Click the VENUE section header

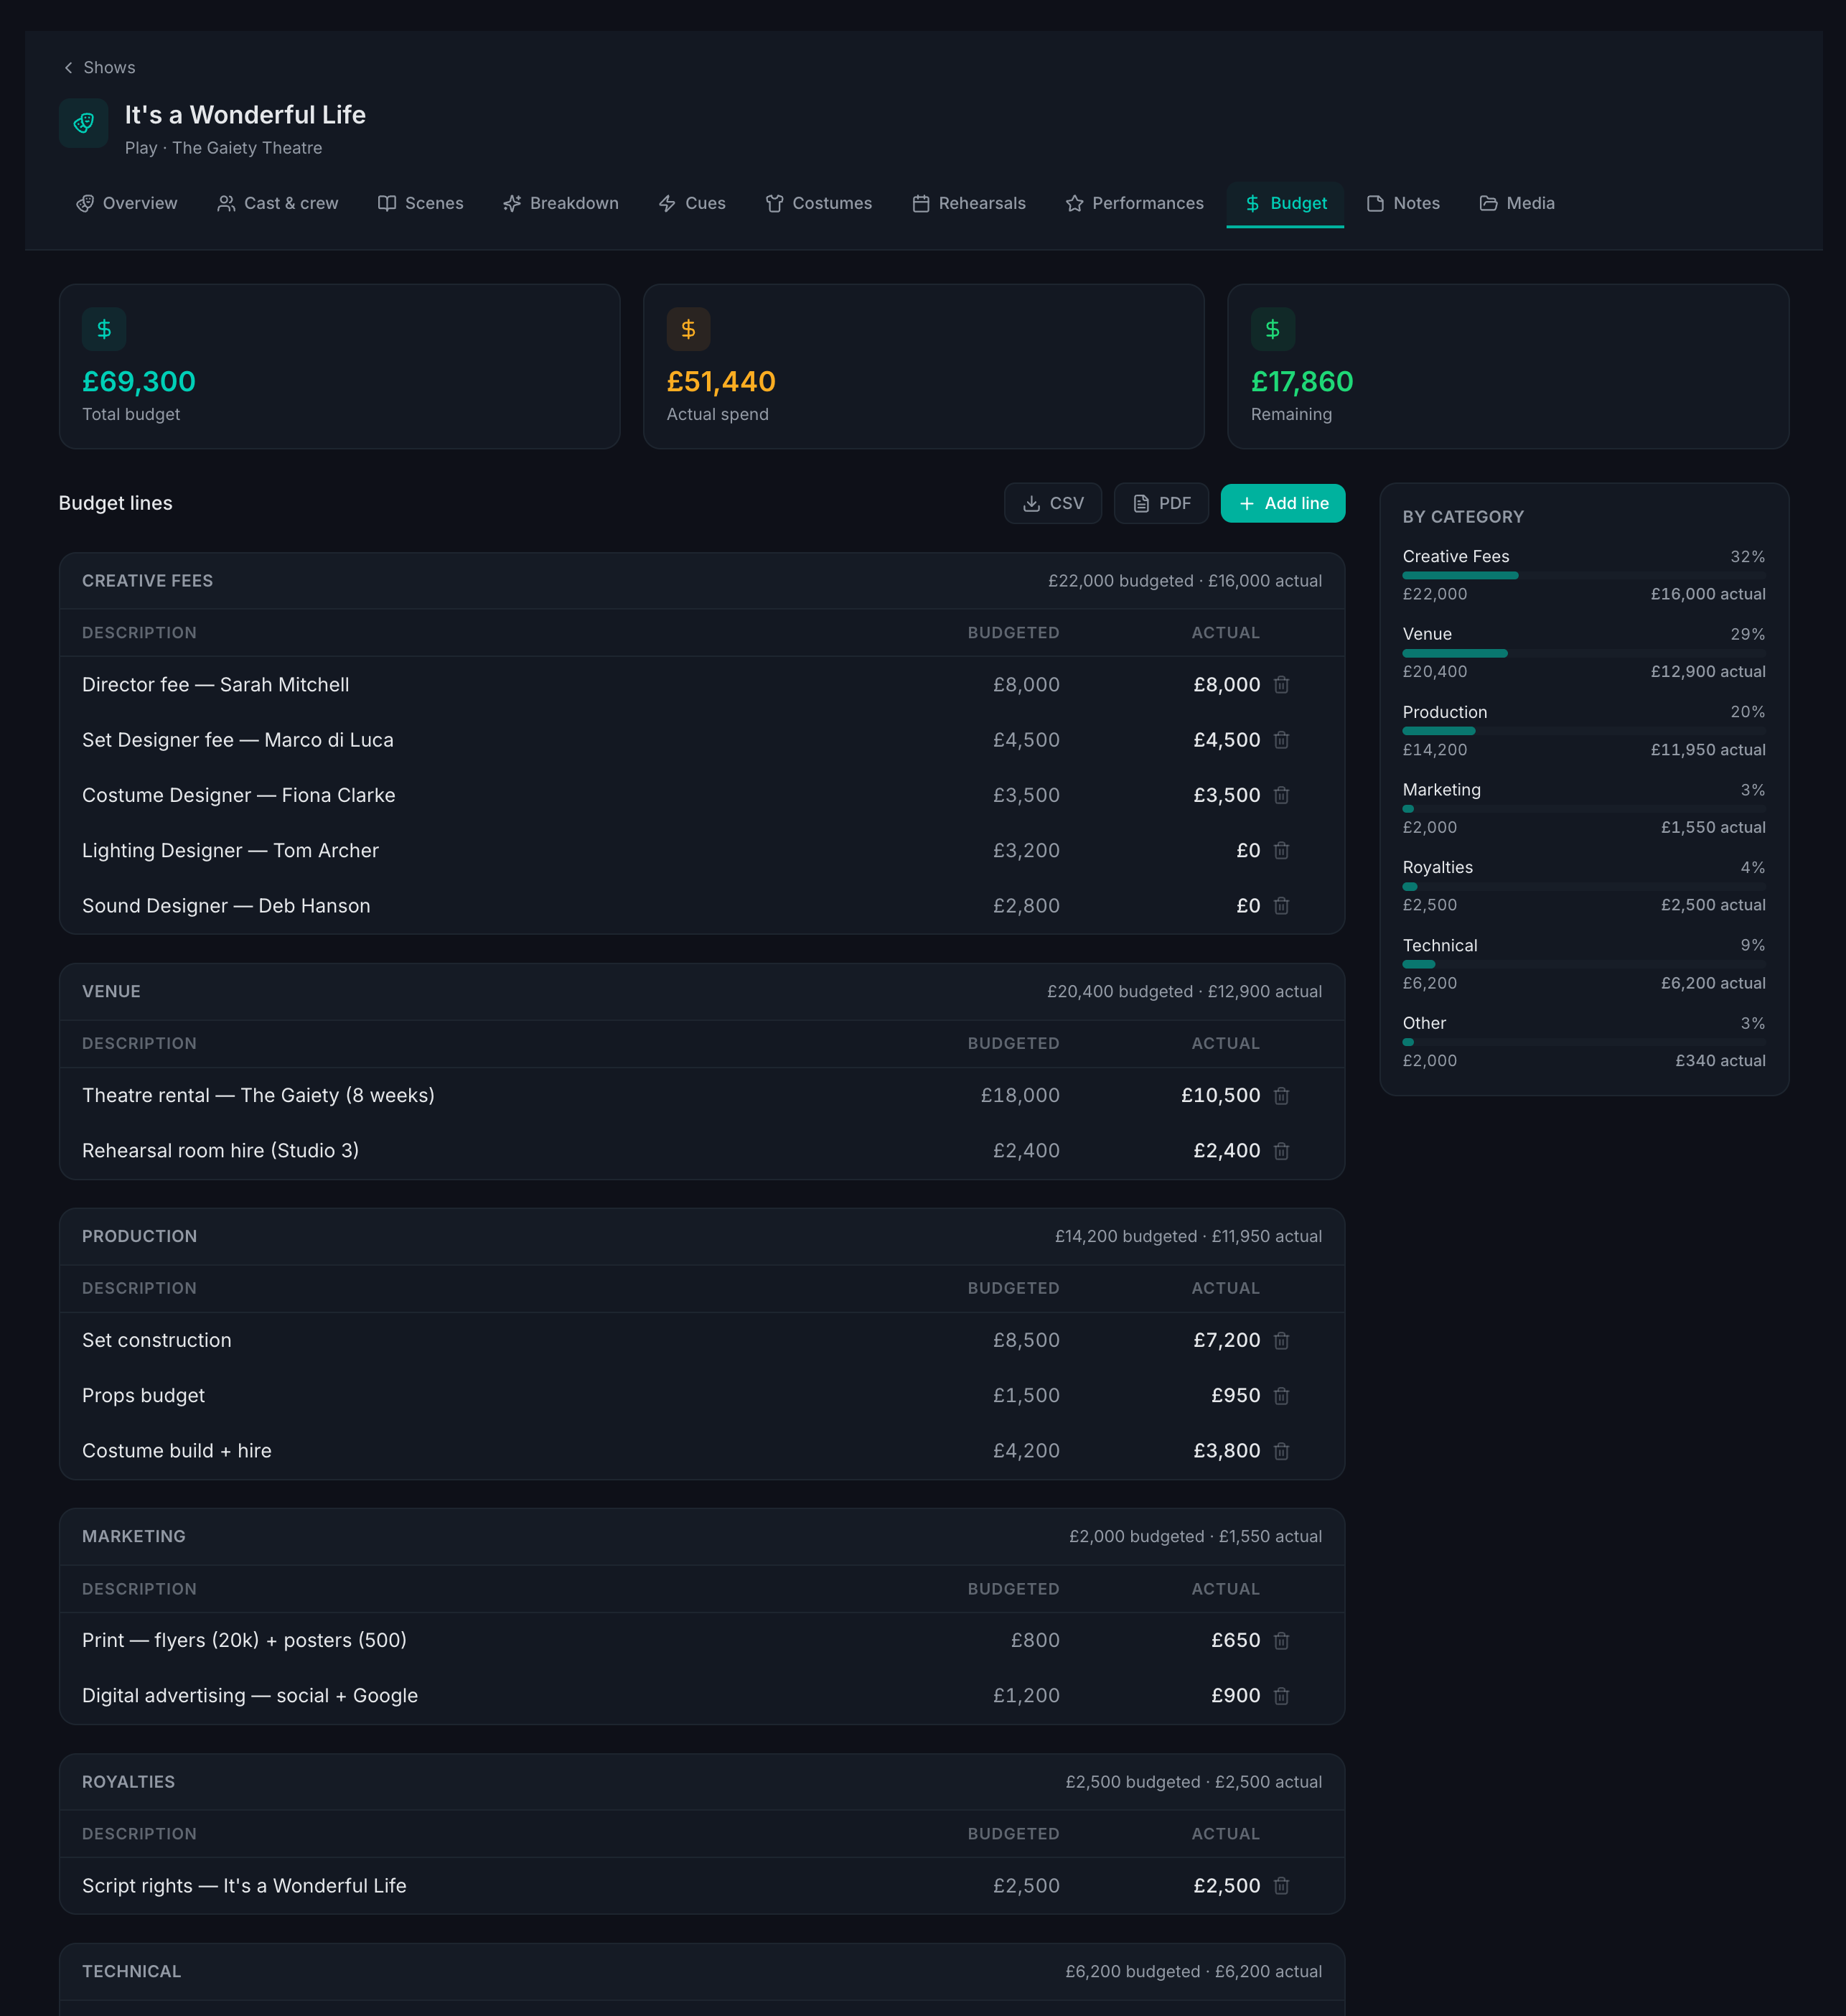(x=702, y=992)
